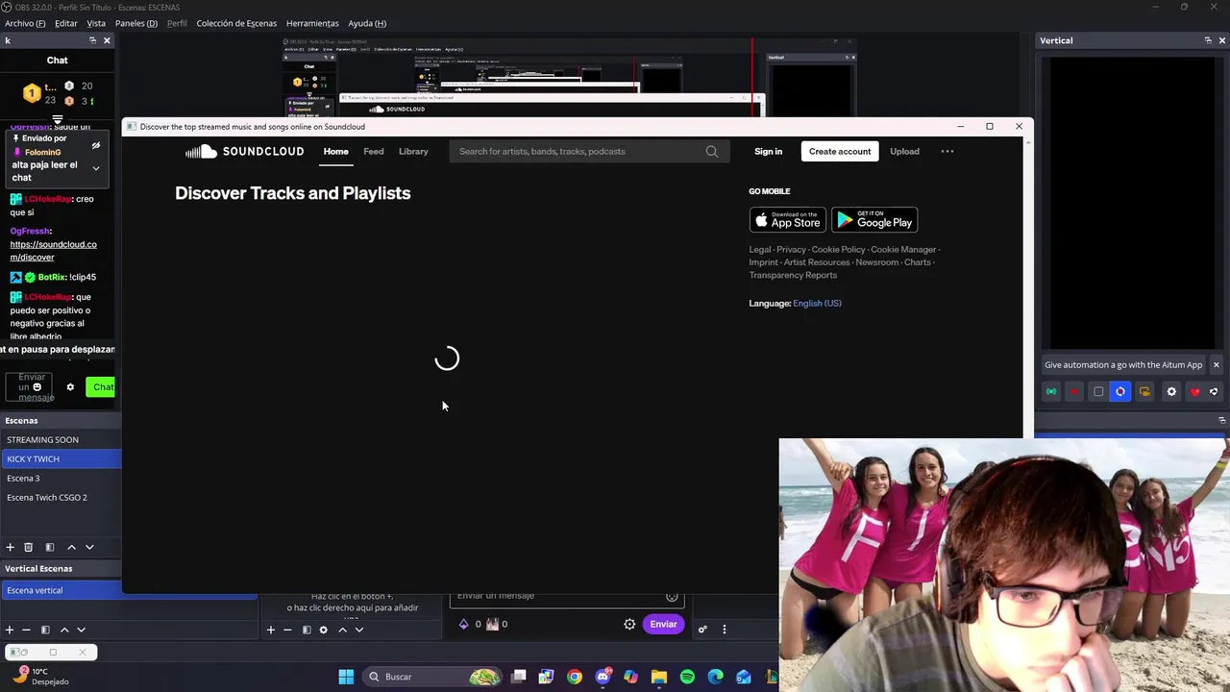Click the Aitum logo icon in Vertical panel

point(1214,391)
